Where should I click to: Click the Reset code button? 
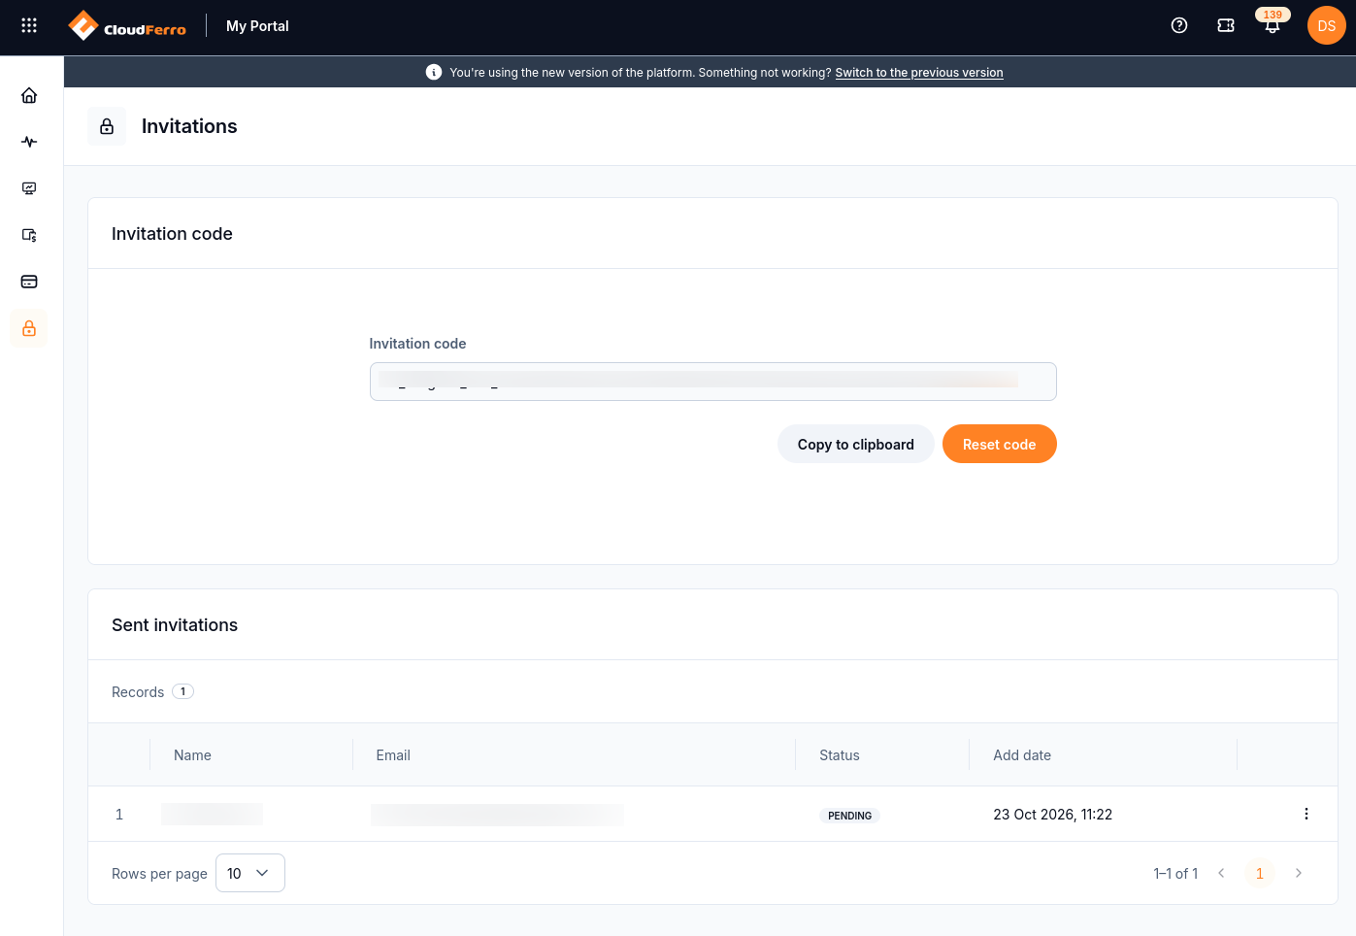[x=1000, y=444]
